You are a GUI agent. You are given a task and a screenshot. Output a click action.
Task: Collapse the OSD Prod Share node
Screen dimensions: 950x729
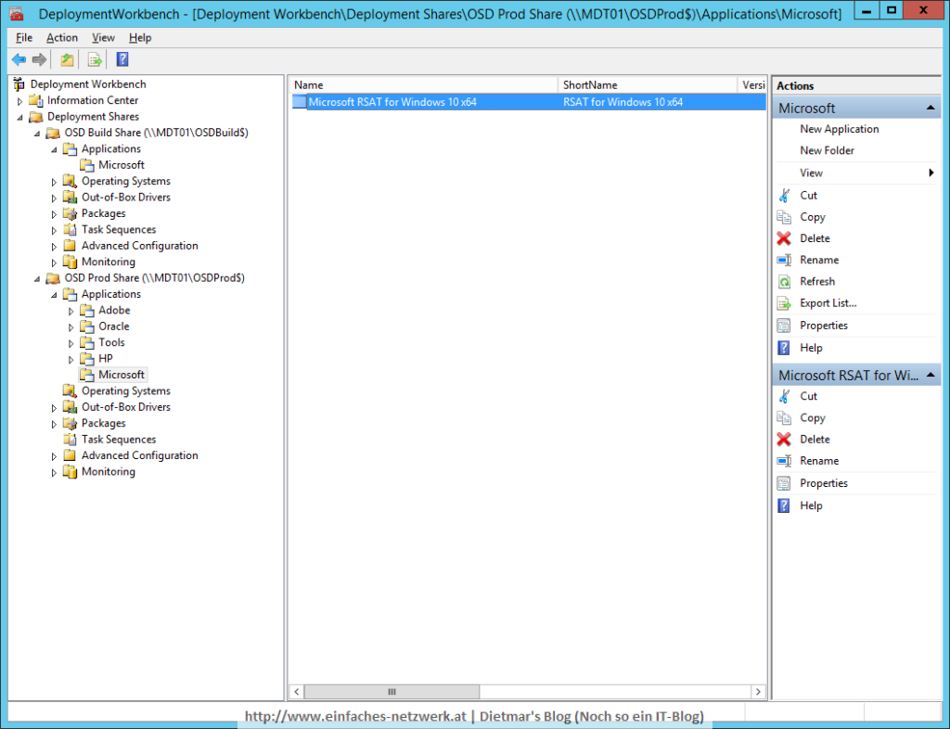click(x=37, y=278)
